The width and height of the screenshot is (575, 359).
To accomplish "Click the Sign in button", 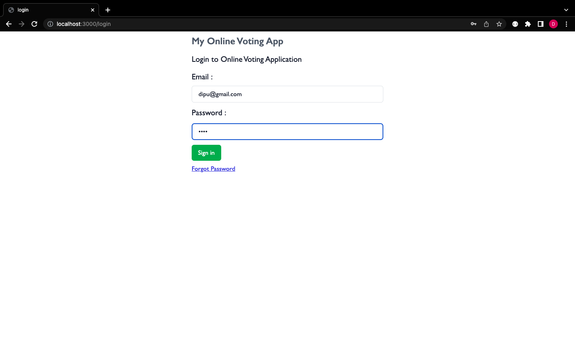I will tap(206, 153).
